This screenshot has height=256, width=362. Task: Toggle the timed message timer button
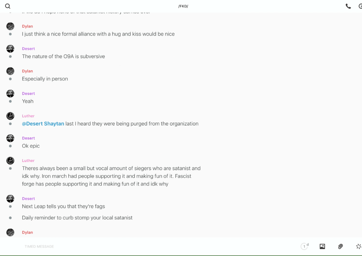pos(304,246)
